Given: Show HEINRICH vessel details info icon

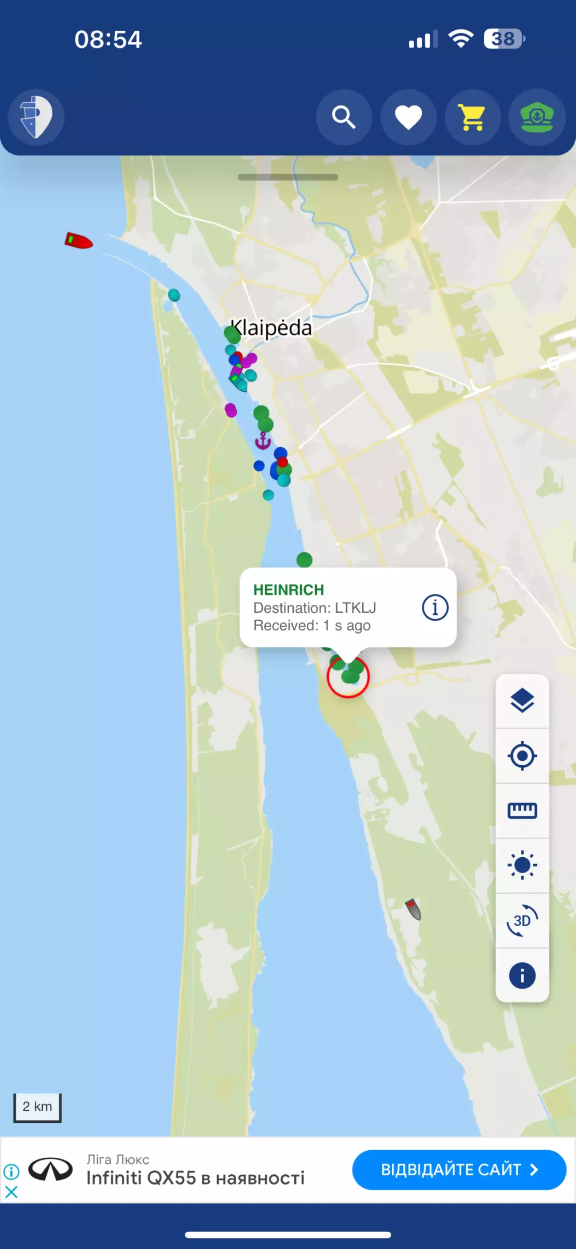Looking at the screenshot, I should 435,607.
